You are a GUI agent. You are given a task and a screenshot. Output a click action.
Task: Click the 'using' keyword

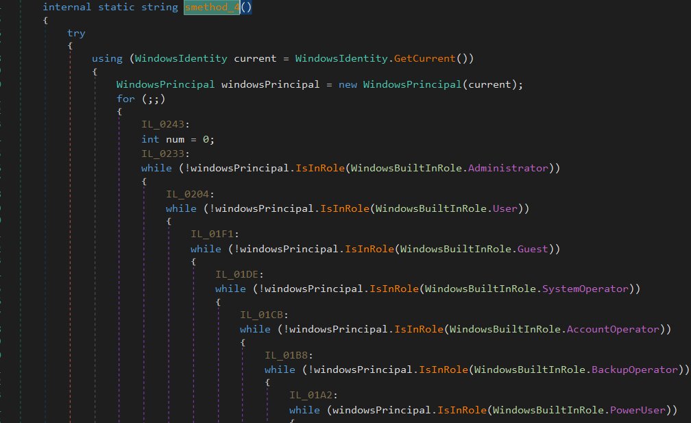coord(107,58)
